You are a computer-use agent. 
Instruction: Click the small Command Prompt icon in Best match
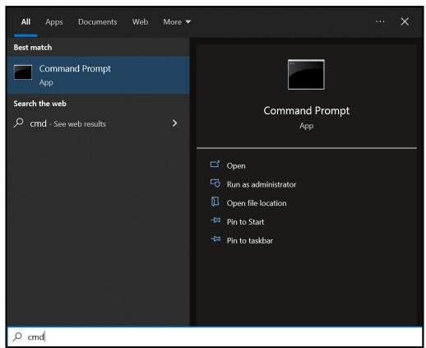point(23,72)
